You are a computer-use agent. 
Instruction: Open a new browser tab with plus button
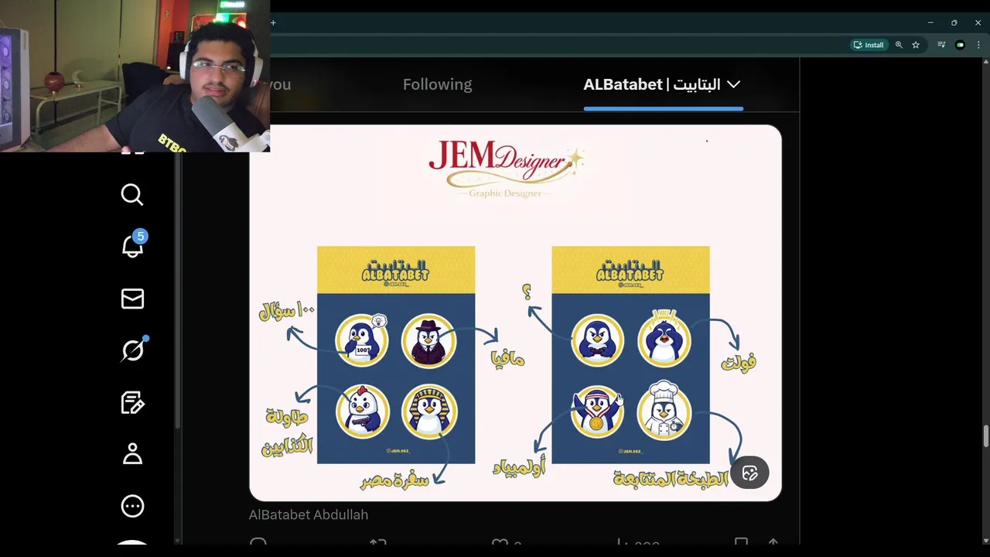(273, 23)
